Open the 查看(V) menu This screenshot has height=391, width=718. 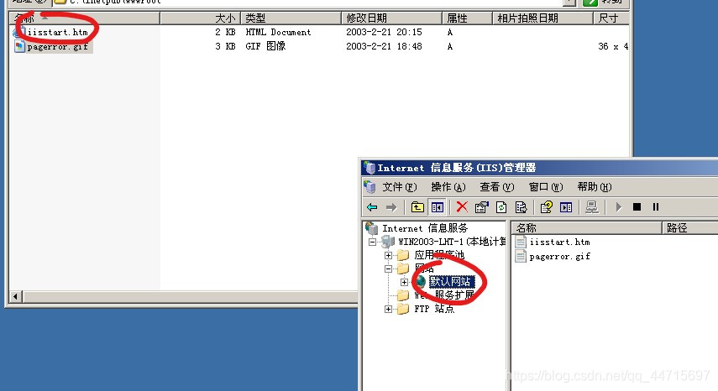(497, 187)
